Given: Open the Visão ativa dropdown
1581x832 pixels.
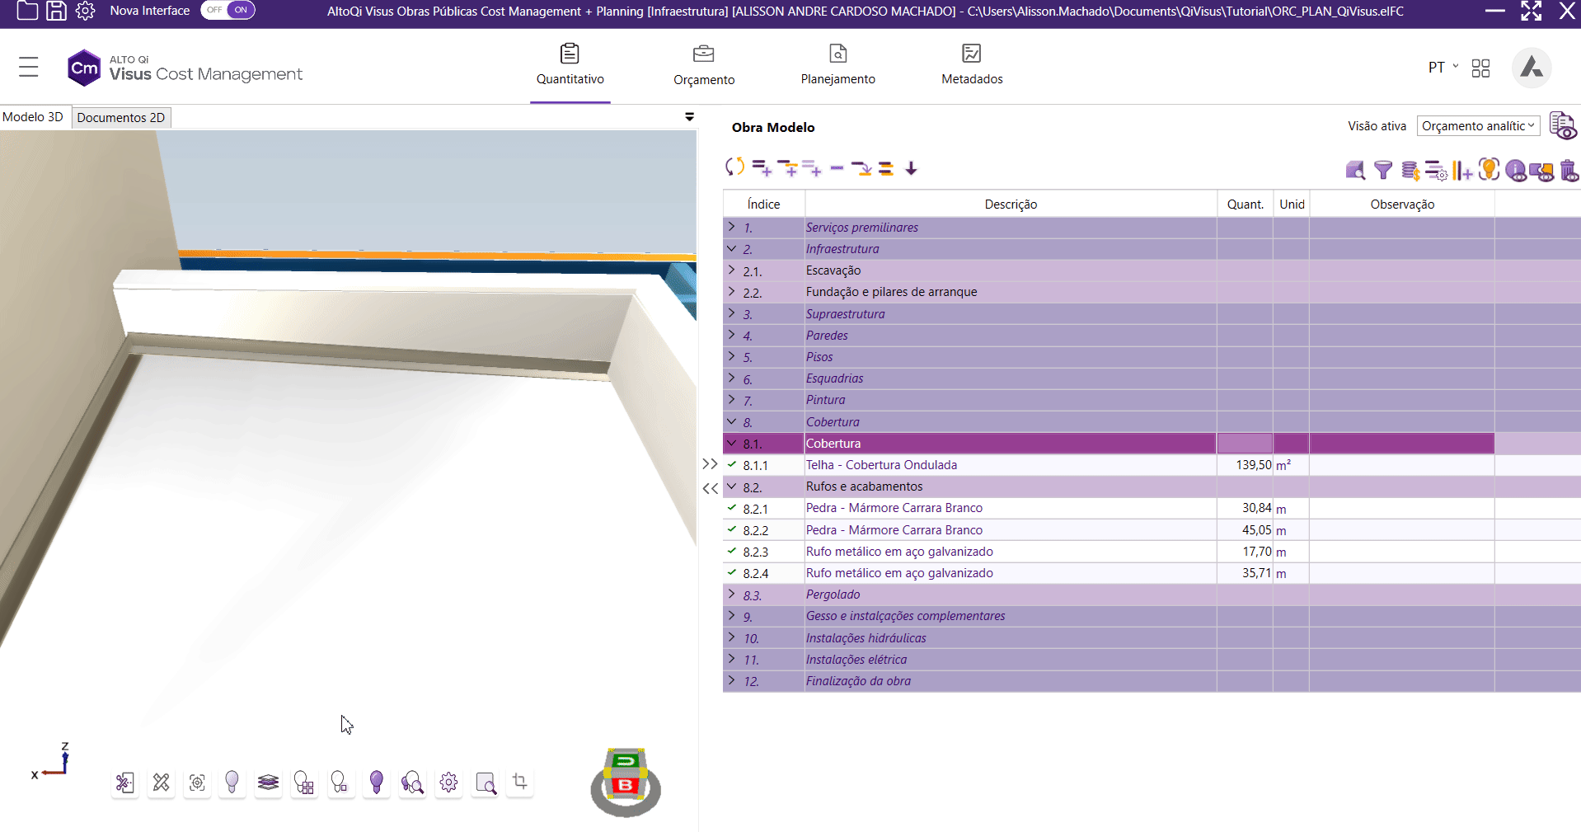Looking at the screenshot, I should [x=1478, y=126].
